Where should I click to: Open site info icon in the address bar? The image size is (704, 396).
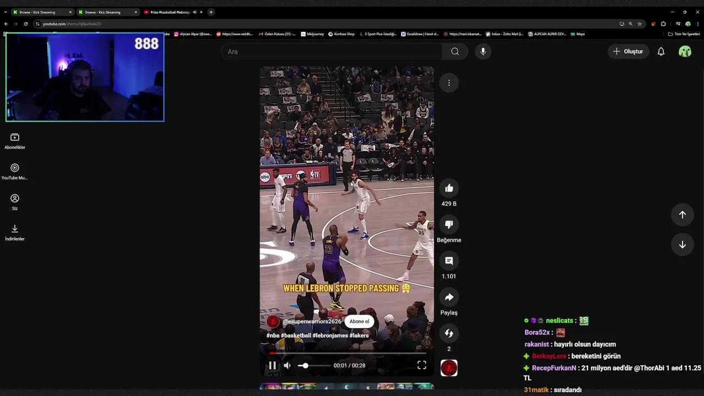(37, 24)
